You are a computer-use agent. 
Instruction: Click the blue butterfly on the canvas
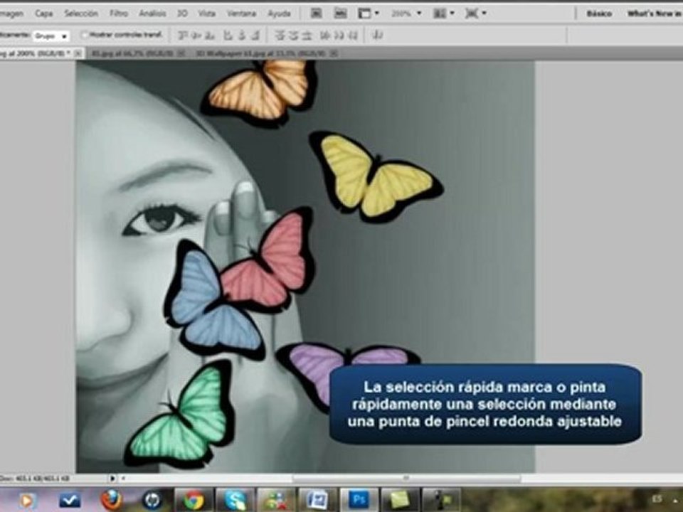(213, 300)
